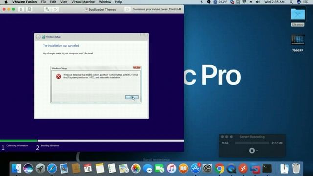Image resolution: width=313 pixels, height=176 pixels.
Task: Open the Wi-Fi menu bar icon
Action: 244,2
